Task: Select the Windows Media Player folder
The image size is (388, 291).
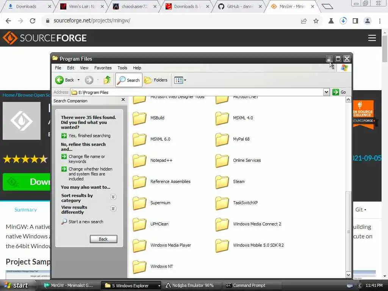Action: coord(162,245)
